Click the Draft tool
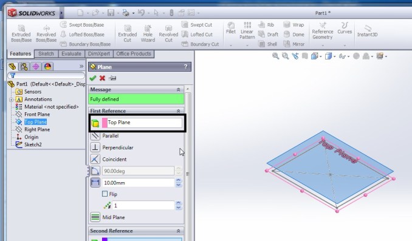Viewport: 412px width, 241px height. pos(268,35)
